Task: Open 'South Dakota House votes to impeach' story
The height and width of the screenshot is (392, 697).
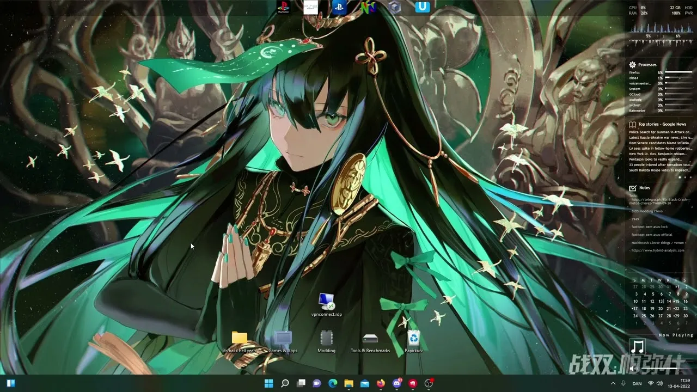Action: coord(661,170)
